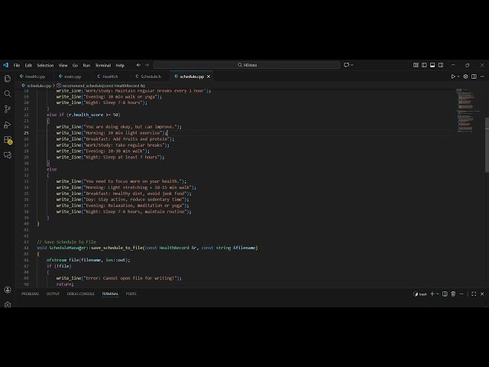
Task: Click the VS Code logo icon
Action: pos(5,65)
